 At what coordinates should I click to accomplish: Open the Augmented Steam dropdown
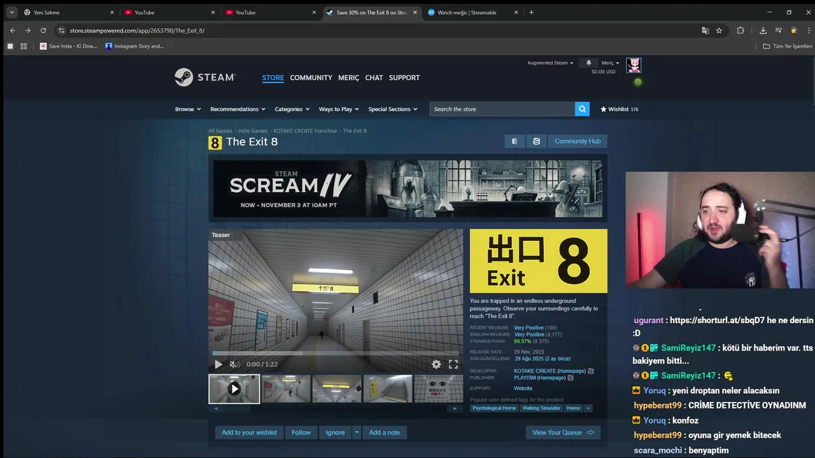point(550,63)
